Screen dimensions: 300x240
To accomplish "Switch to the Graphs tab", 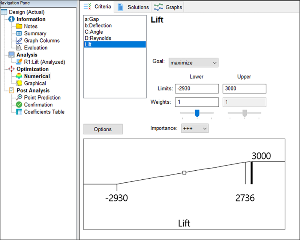I will point(168,7).
